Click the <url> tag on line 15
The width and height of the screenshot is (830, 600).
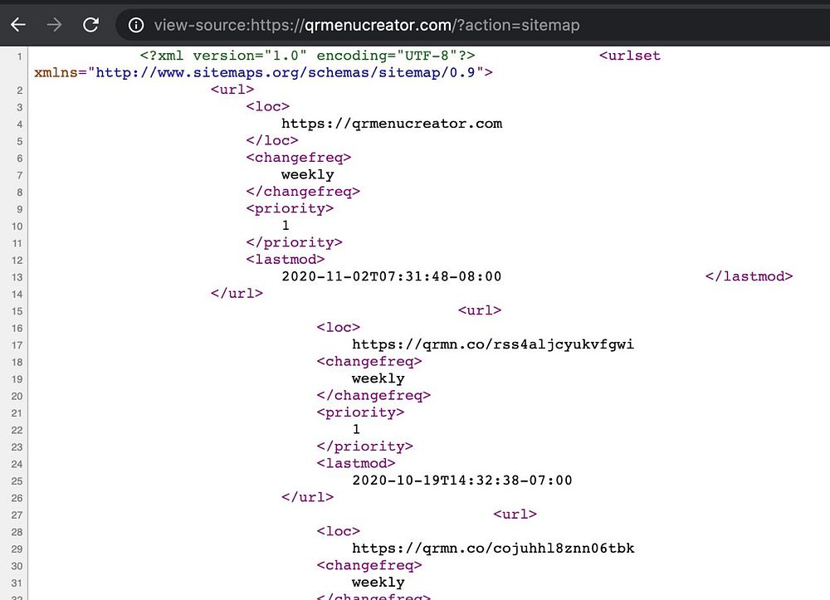click(480, 310)
